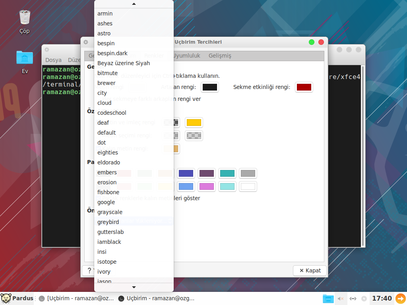Select ivory from the list
Image resolution: width=407 pixels, height=305 pixels.
pos(134,272)
